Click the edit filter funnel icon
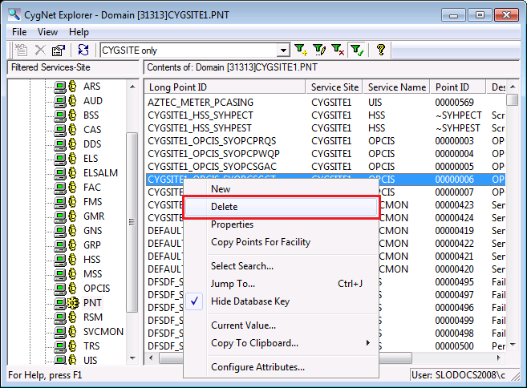The image size is (527, 388). 319,50
